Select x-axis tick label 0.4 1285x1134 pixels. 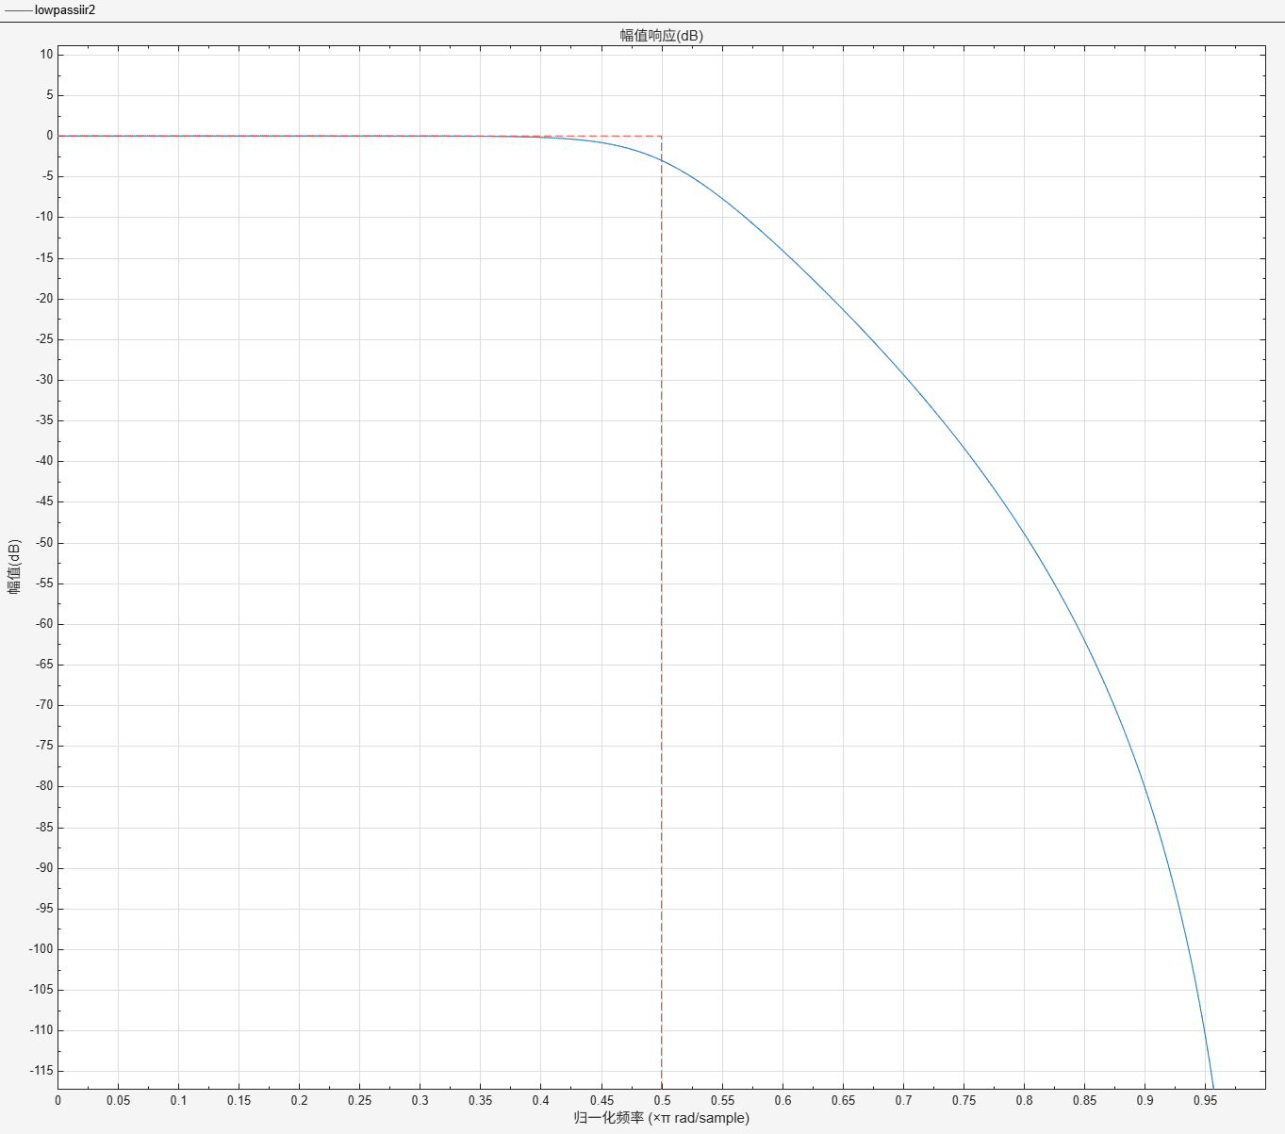[x=540, y=1100]
